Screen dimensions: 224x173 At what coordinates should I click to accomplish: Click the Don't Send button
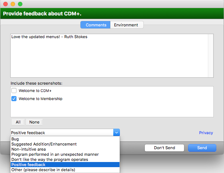point(164,148)
